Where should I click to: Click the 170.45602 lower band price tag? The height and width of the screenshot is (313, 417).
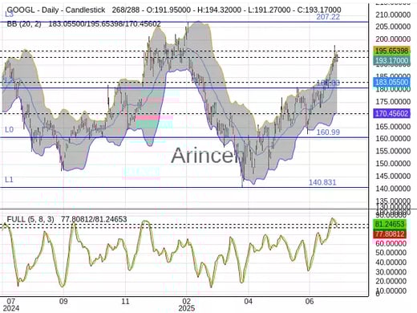(x=391, y=113)
